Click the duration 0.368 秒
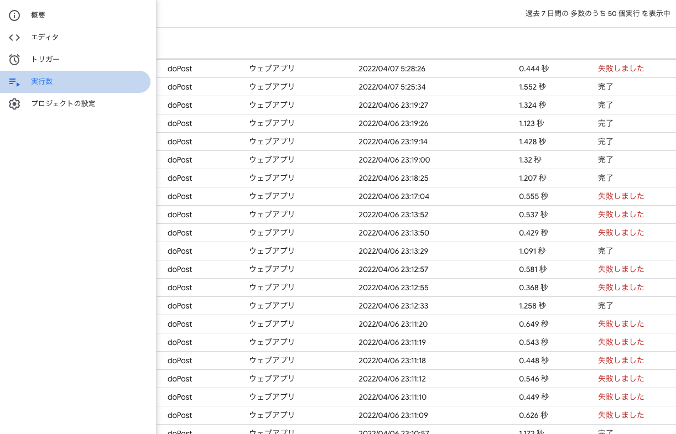 (x=533, y=287)
